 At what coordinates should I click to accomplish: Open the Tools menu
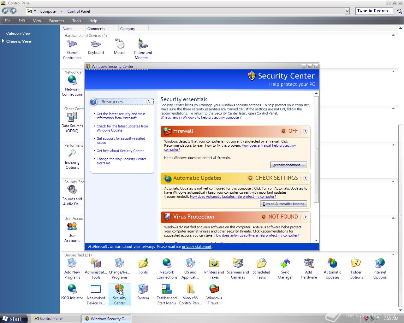(x=77, y=21)
